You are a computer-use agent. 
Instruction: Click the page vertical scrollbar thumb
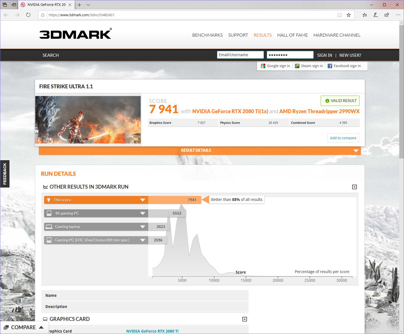click(x=401, y=89)
